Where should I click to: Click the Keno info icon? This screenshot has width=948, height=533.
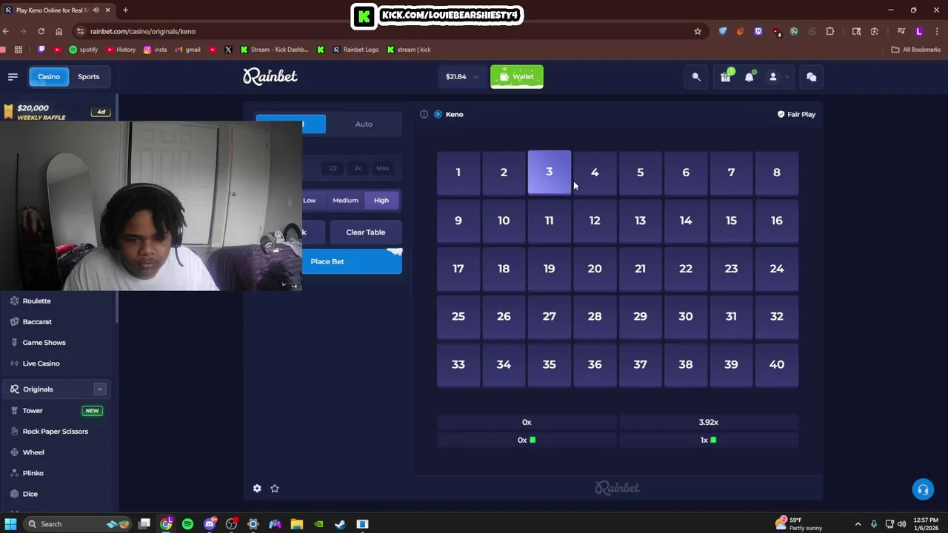click(424, 114)
